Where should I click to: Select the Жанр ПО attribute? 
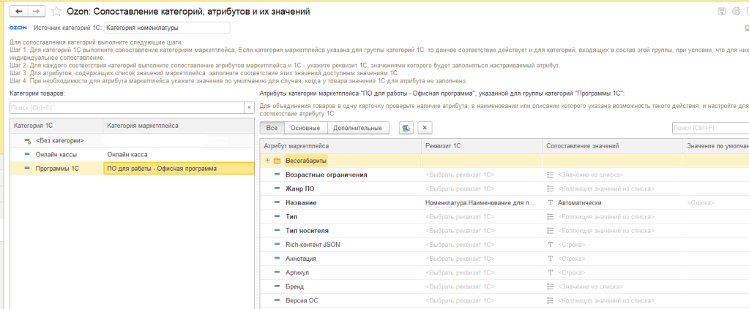click(x=300, y=188)
